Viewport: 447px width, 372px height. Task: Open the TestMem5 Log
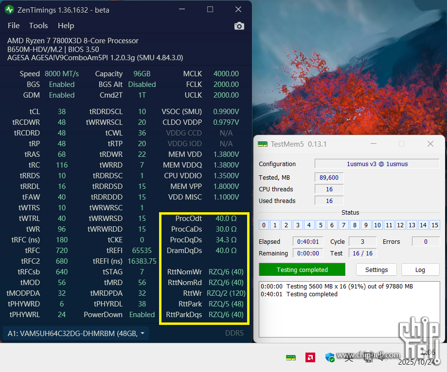420,270
